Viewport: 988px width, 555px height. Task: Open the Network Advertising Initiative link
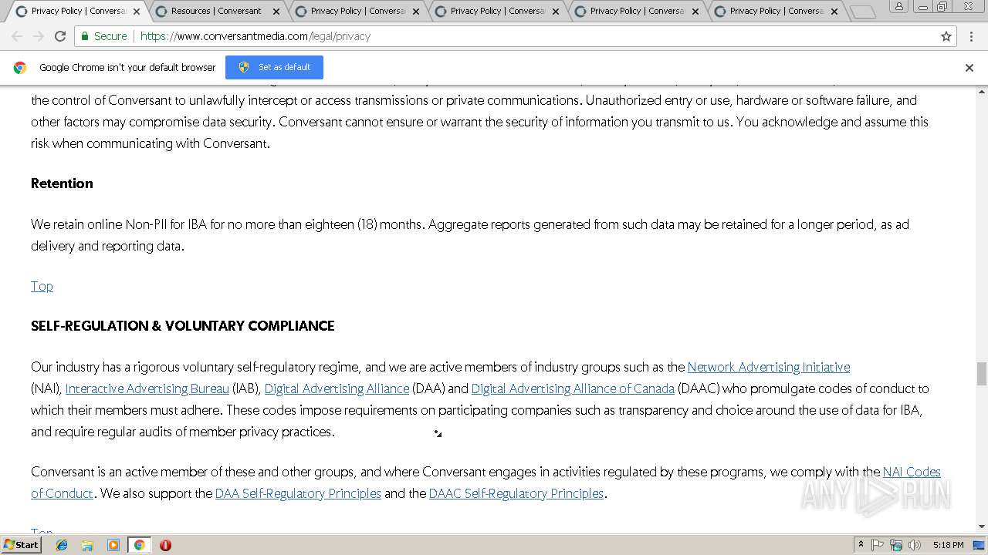point(769,367)
